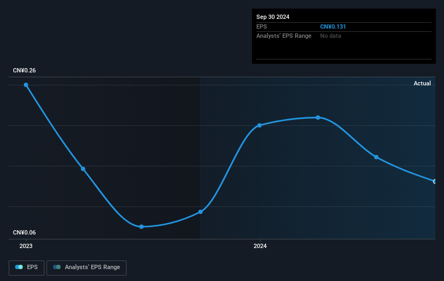Click the No data text in tooltip
This screenshot has height=281, width=444.
[x=330, y=36]
